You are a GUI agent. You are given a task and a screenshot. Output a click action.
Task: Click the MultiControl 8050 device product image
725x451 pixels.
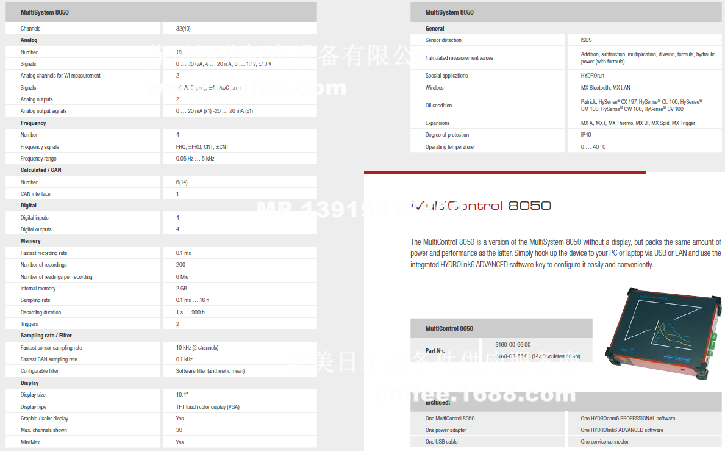coord(663,333)
